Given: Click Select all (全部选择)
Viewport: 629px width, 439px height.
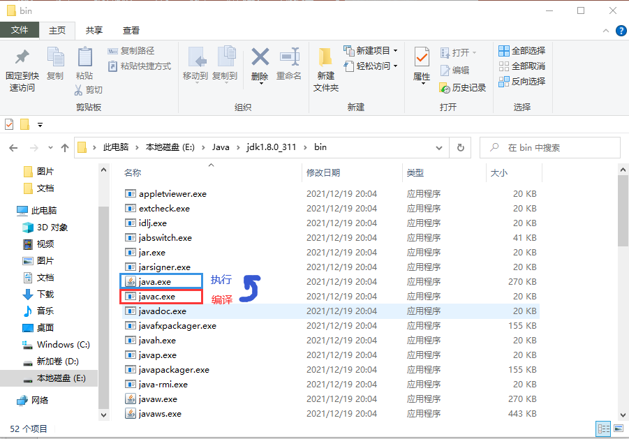Looking at the screenshot, I should tap(522, 51).
